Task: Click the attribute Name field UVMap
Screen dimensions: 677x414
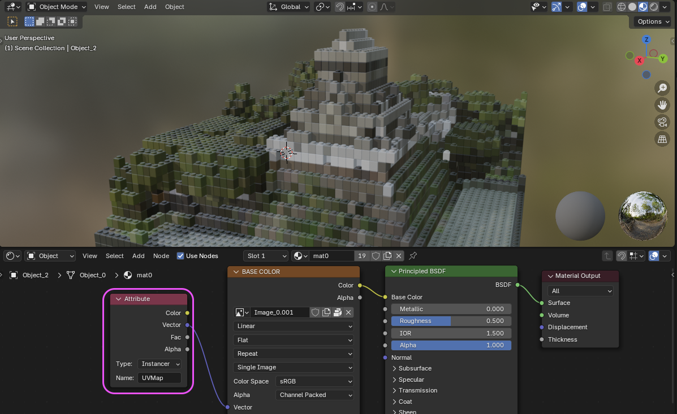Action: coord(159,378)
